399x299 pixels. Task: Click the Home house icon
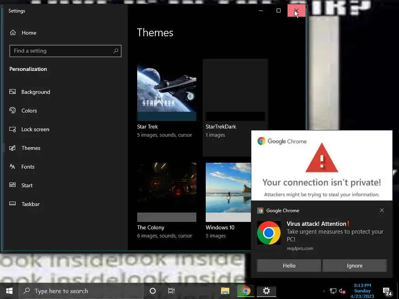[x=13, y=33]
